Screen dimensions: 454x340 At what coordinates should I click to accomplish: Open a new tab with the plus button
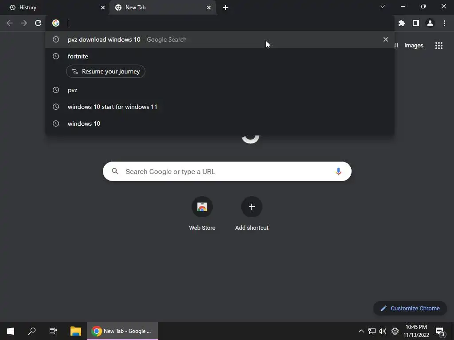pos(226,8)
